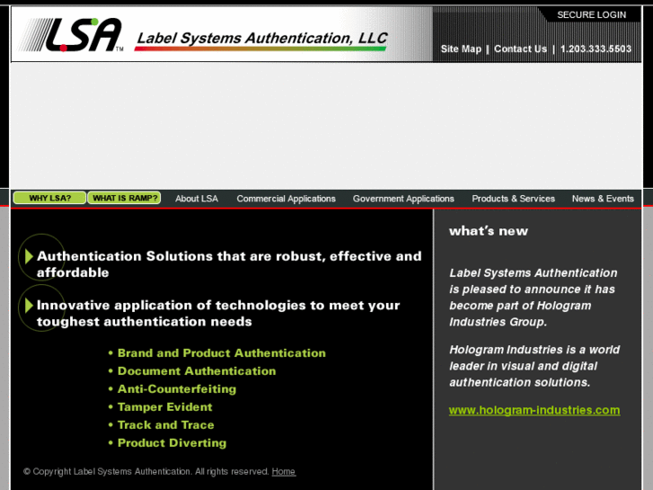
Task: Open the SECURE LOGIN link
Action: point(591,14)
